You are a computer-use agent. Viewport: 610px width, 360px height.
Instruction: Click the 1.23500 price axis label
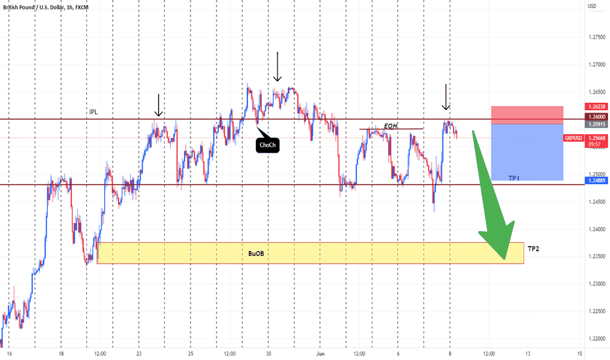click(x=597, y=257)
